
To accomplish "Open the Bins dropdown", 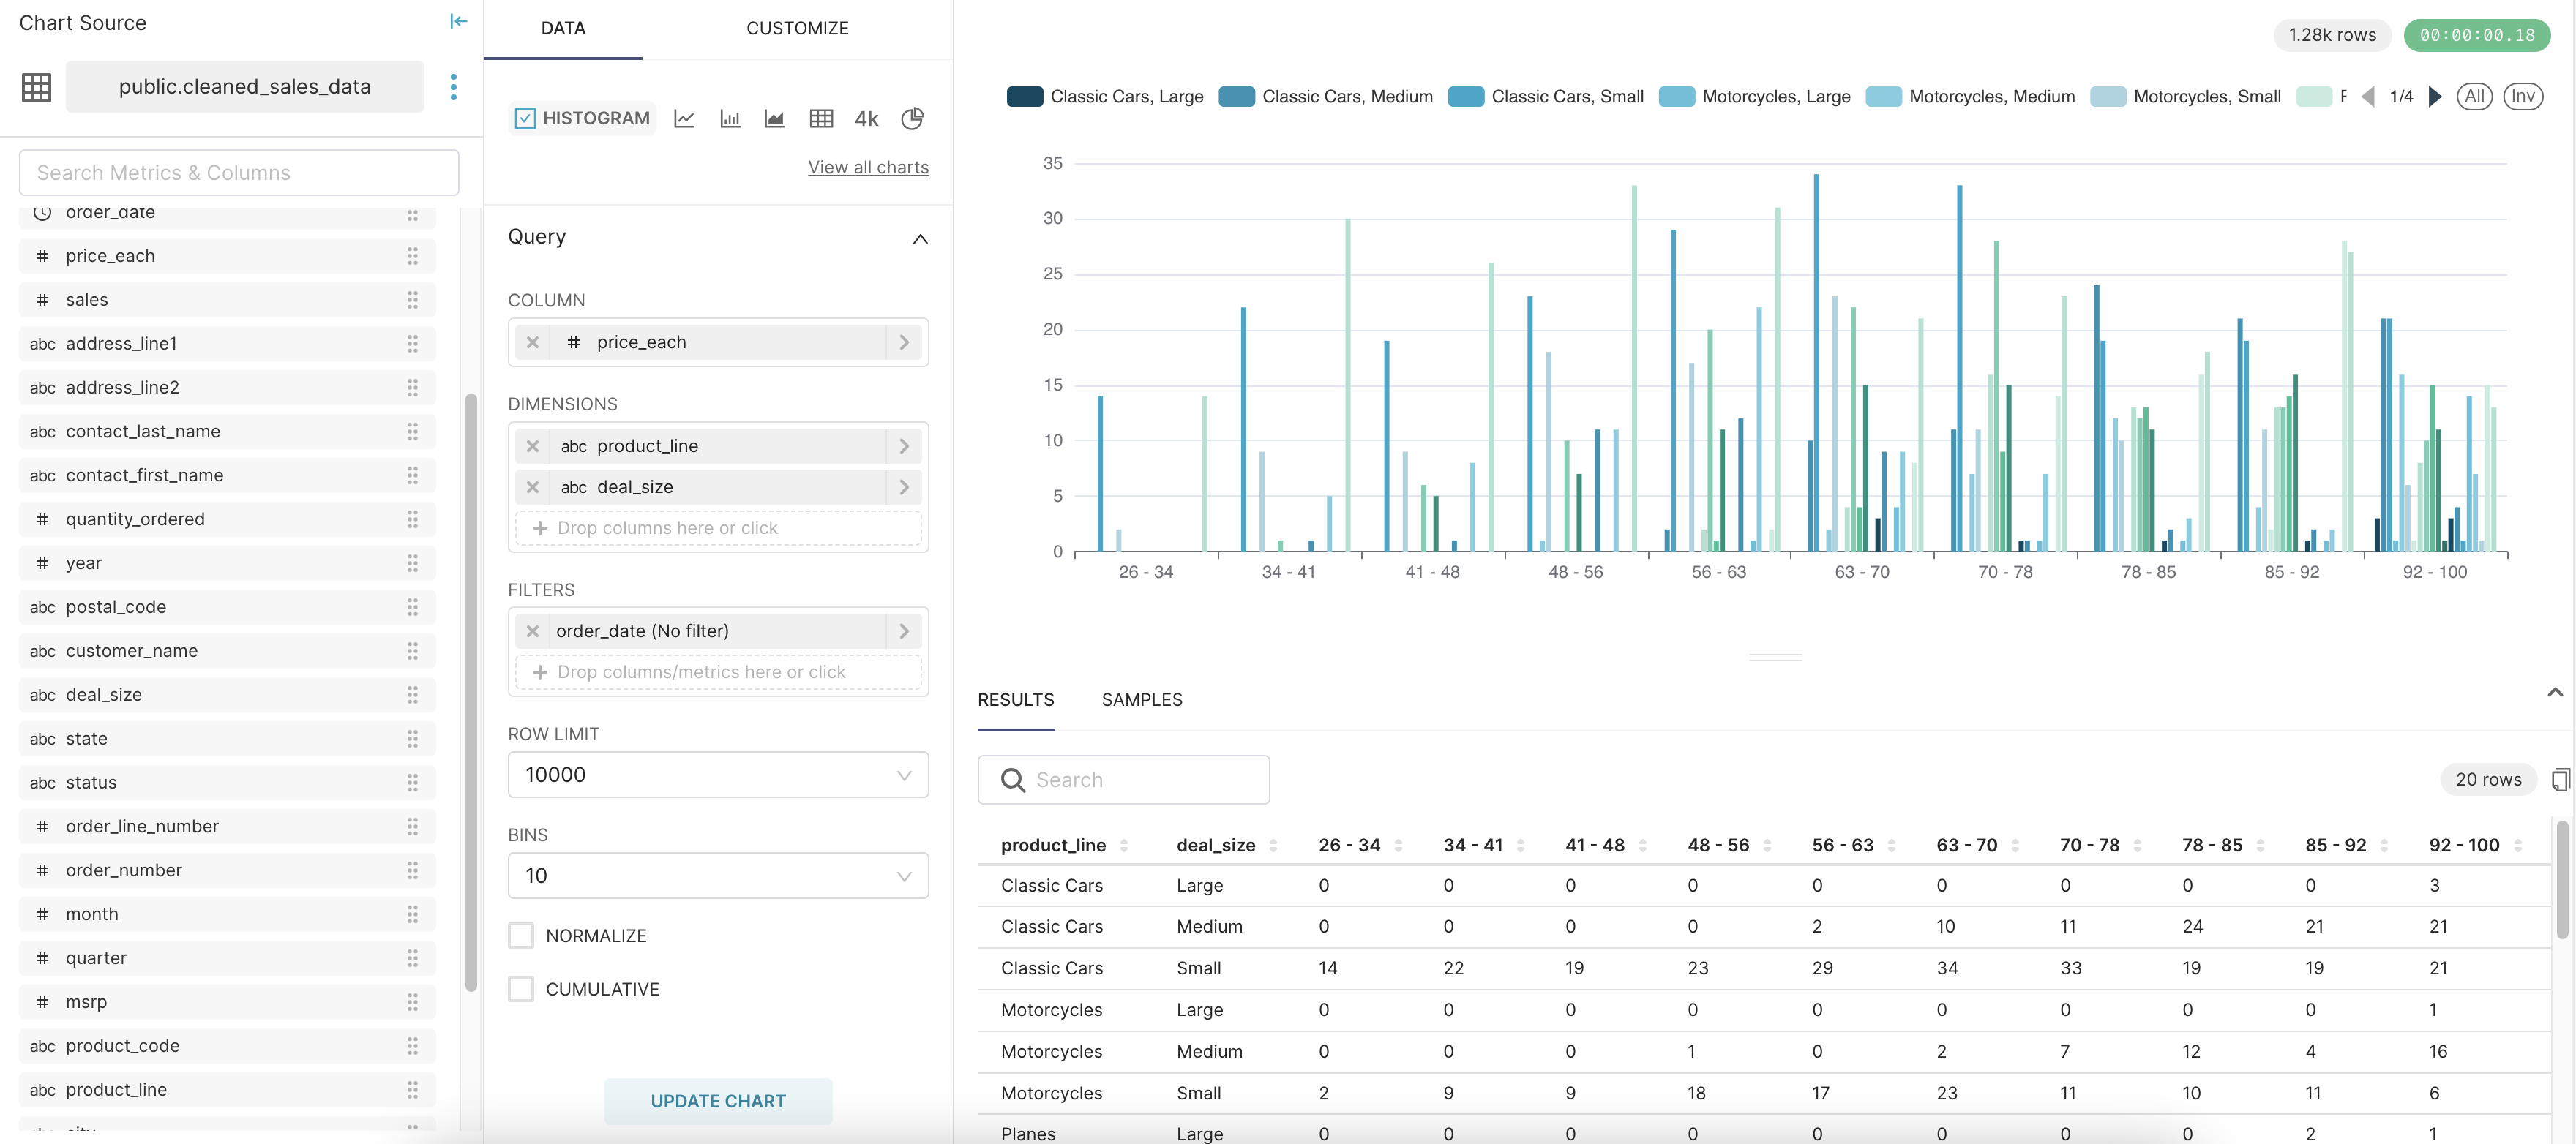I will (x=718, y=876).
